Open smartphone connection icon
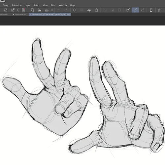 click(x=151, y=10)
